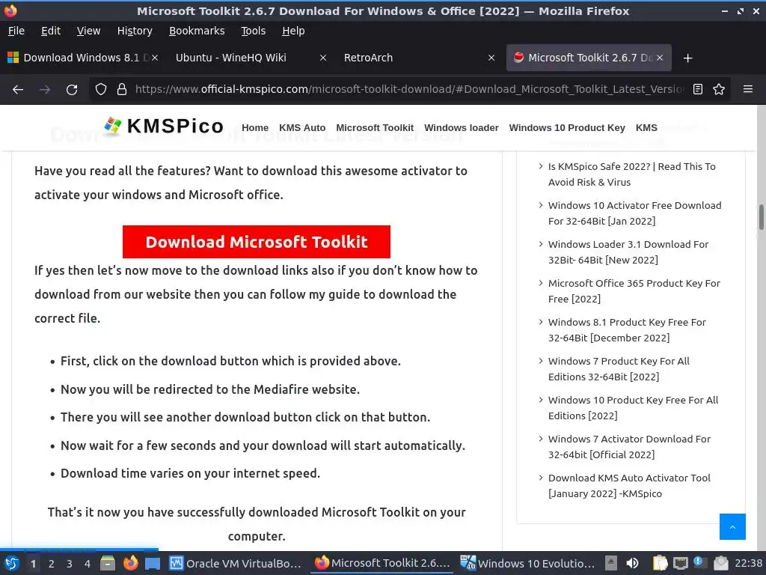This screenshot has width=766, height=575.
Task: Open the History menu
Action: pyautogui.click(x=135, y=31)
